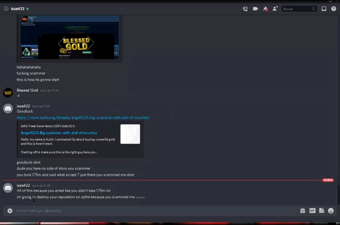This screenshot has width=340, height=225.
Task: Click the @ icon beside isse422
Action: click(6, 9)
